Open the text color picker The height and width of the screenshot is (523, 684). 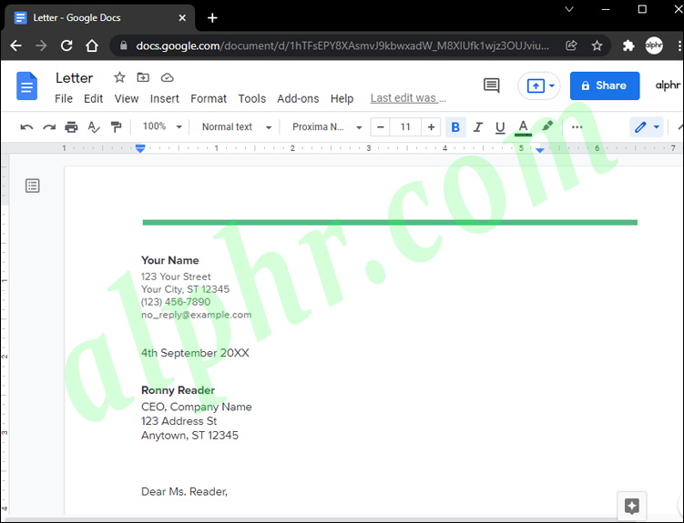(x=523, y=127)
